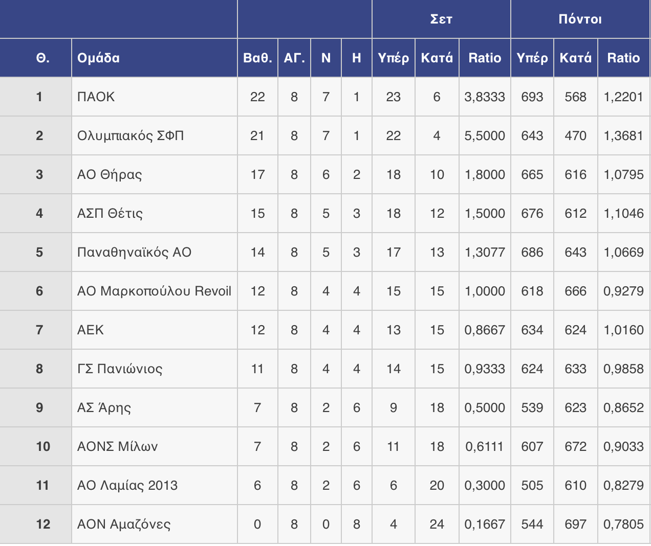Click ΑΟ Μαρκοπούλου Revoil team name

point(154,291)
